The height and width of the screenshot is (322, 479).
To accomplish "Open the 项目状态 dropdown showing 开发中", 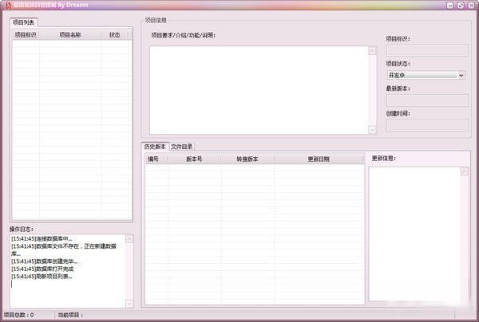I will coord(426,75).
